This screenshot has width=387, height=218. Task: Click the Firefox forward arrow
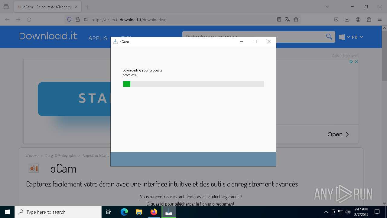click(18, 19)
